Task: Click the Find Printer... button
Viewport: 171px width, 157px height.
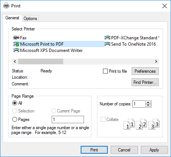Action: [145, 82]
